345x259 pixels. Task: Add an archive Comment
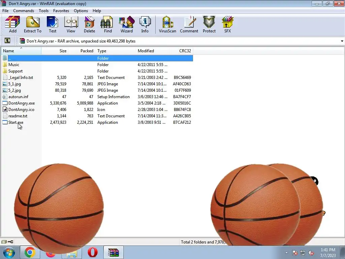(x=189, y=24)
